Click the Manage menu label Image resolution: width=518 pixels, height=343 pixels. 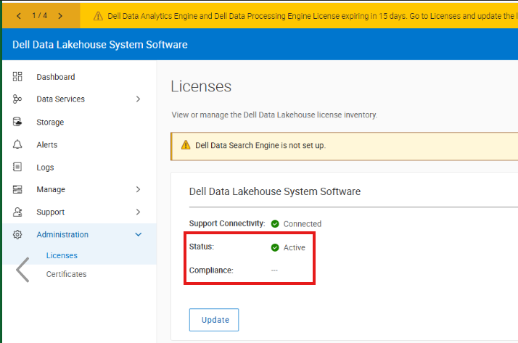tap(51, 189)
